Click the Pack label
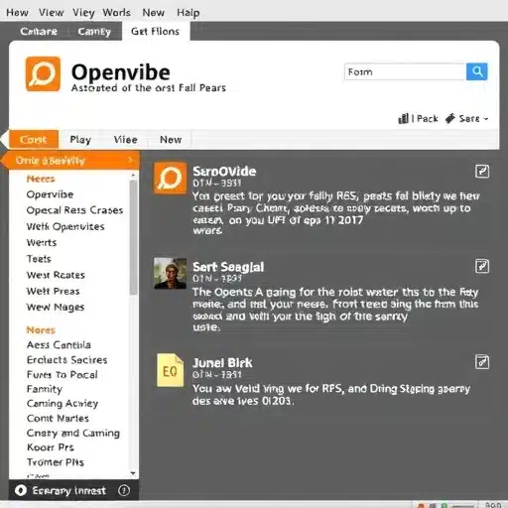Viewport: 508px width, 508px height. tap(428, 118)
